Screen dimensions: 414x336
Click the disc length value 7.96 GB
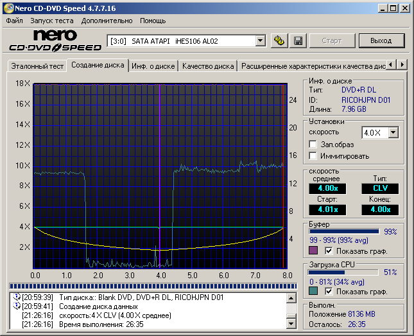[354, 109]
